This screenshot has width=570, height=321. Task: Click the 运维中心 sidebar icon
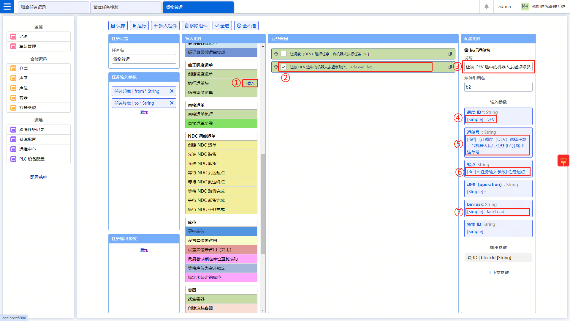click(x=13, y=149)
